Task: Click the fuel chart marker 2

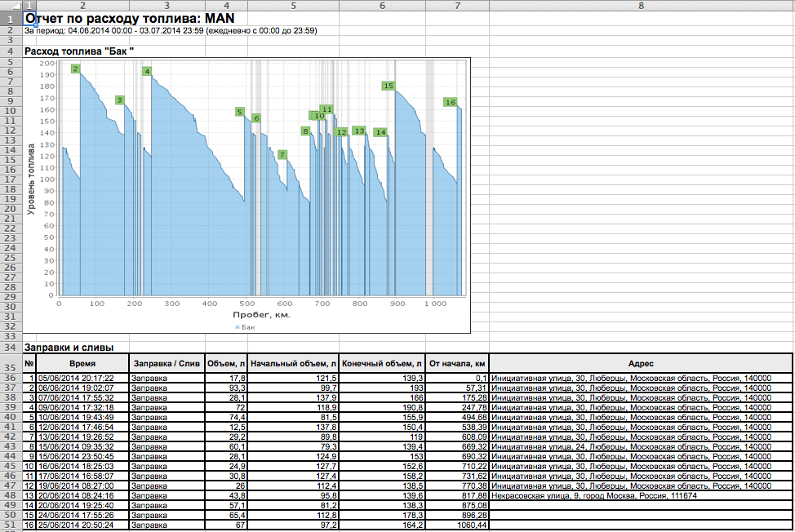Action: pos(76,69)
